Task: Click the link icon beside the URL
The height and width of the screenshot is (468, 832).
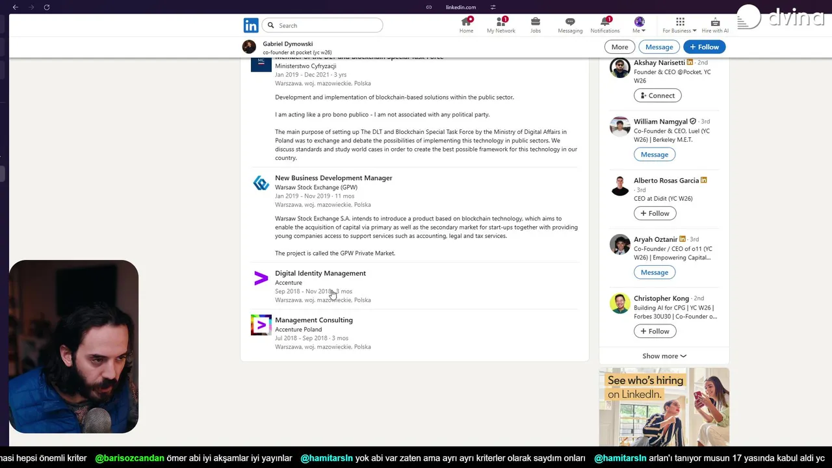Action: coord(429,7)
